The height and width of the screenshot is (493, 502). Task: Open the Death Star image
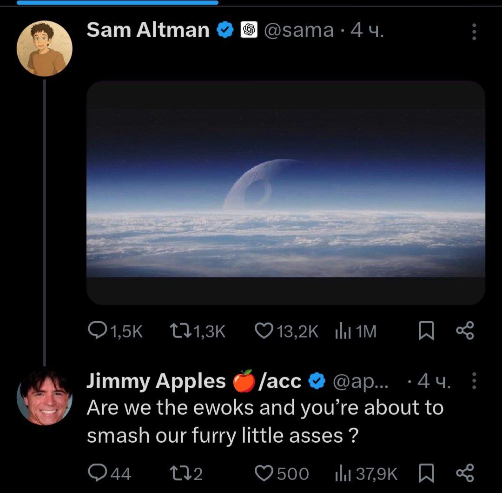(285, 192)
